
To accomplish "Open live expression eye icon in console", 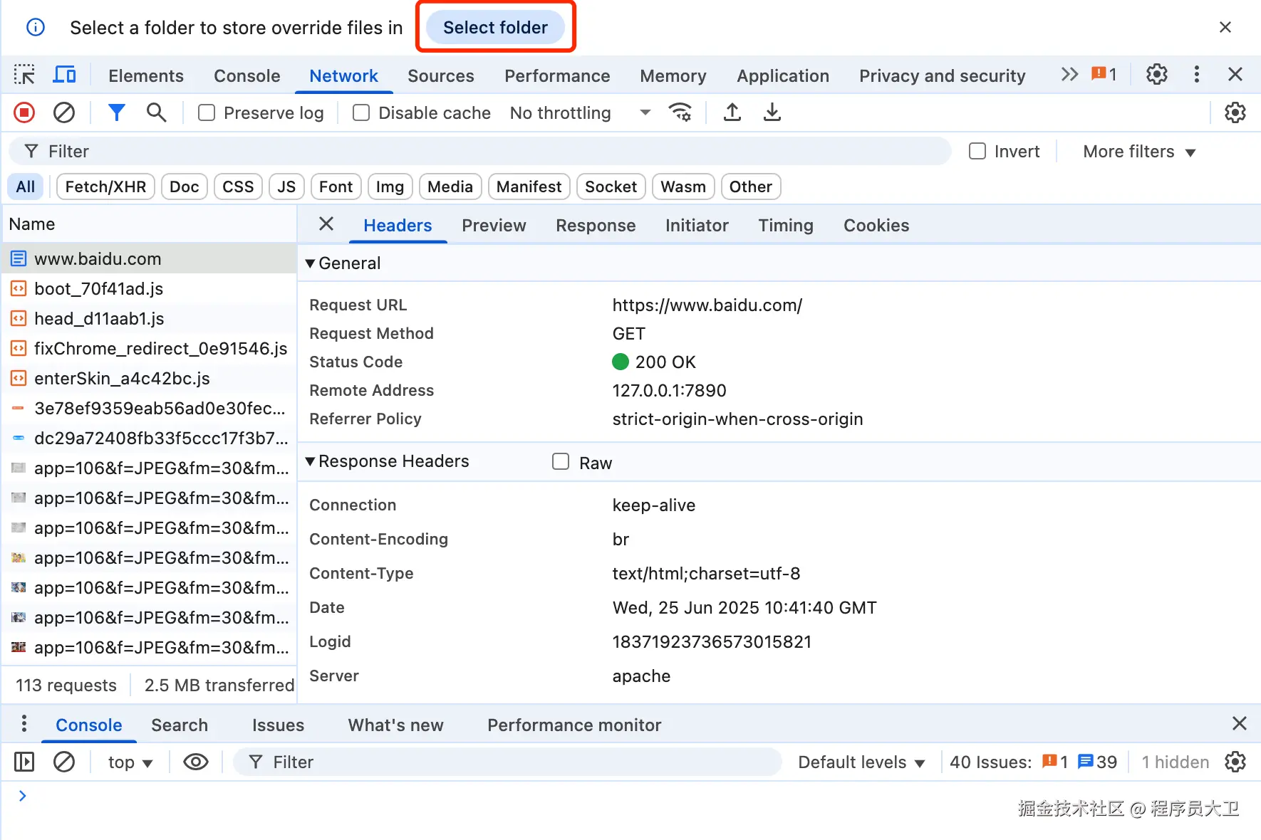I will point(196,762).
